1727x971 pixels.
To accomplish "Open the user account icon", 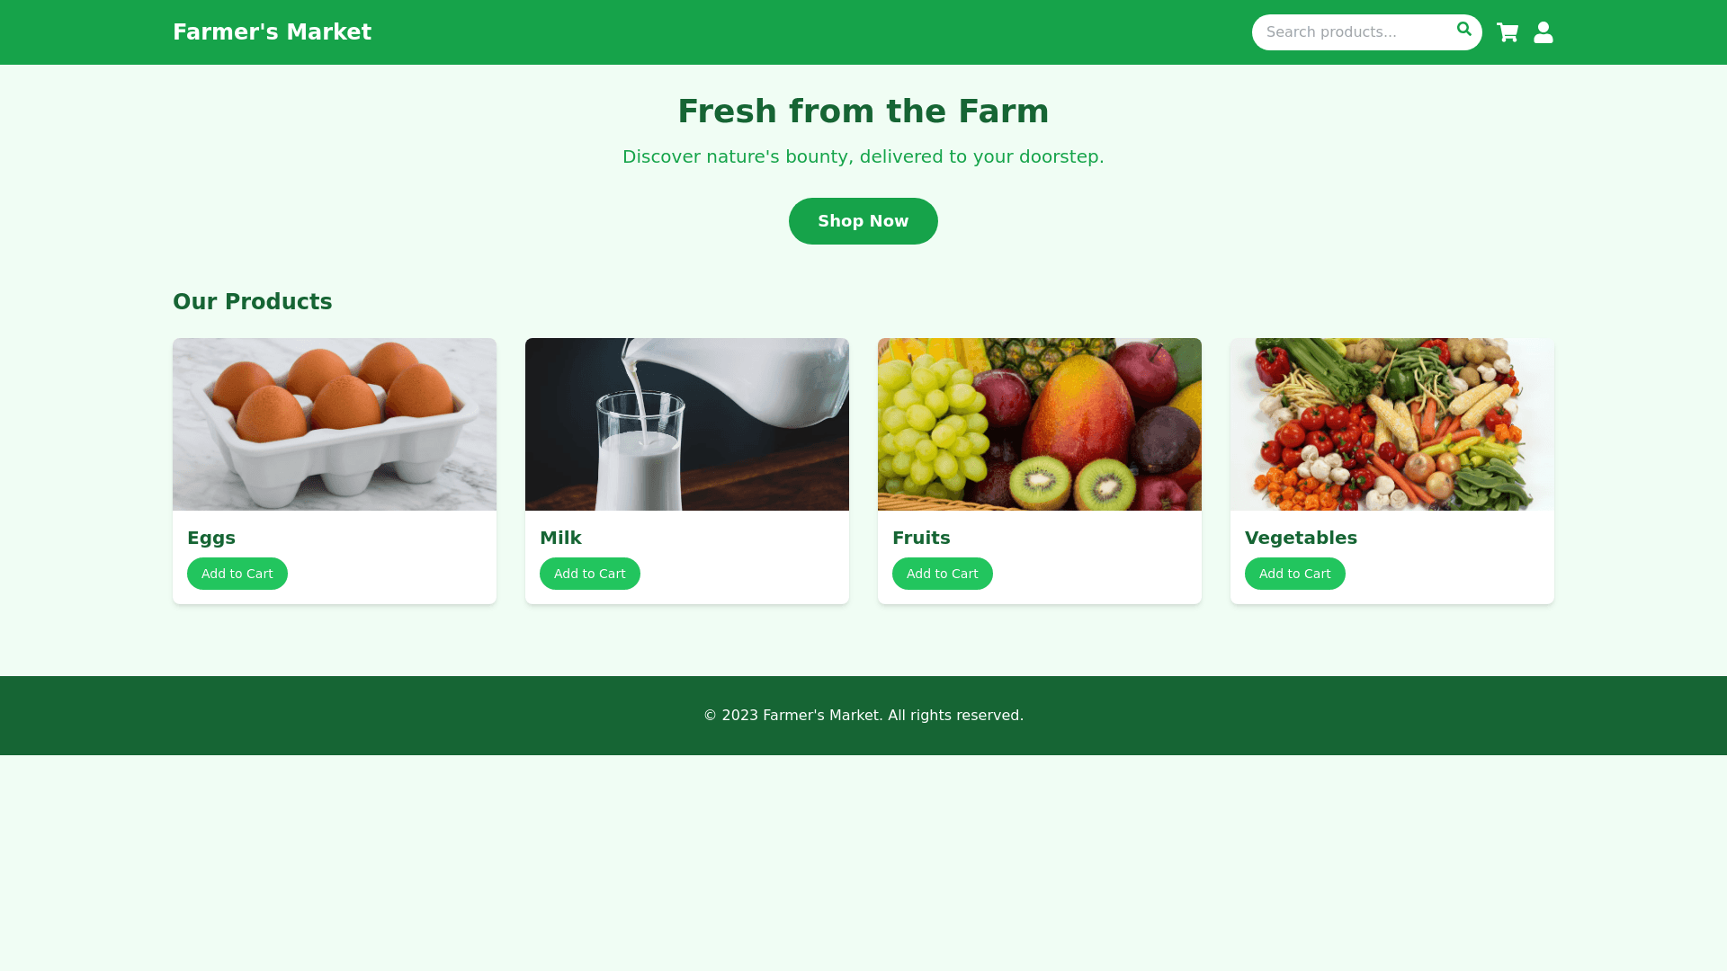I will pyautogui.click(x=1544, y=32).
